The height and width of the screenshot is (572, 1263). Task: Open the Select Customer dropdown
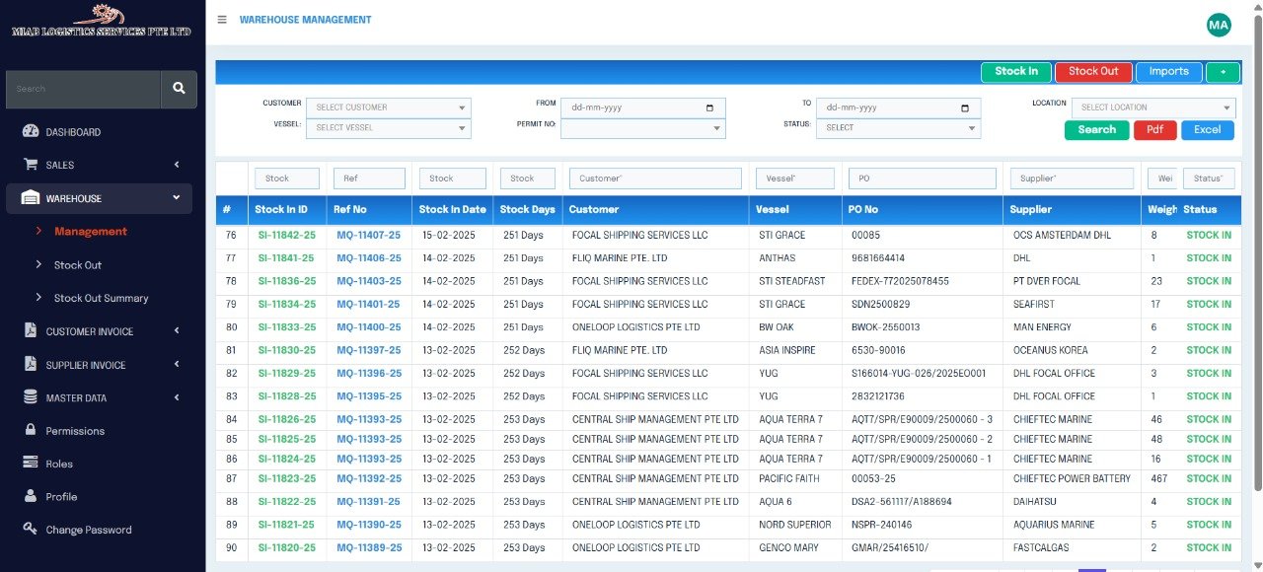coord(388,107)
